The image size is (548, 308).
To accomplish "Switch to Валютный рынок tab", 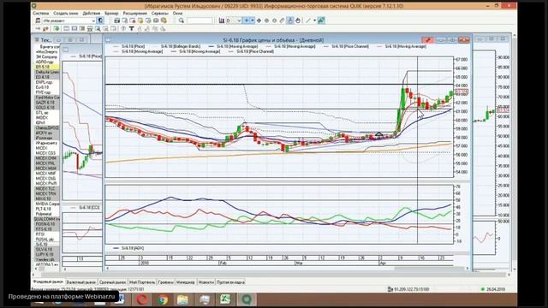I will pyautogui.click(x=80, y=281).
